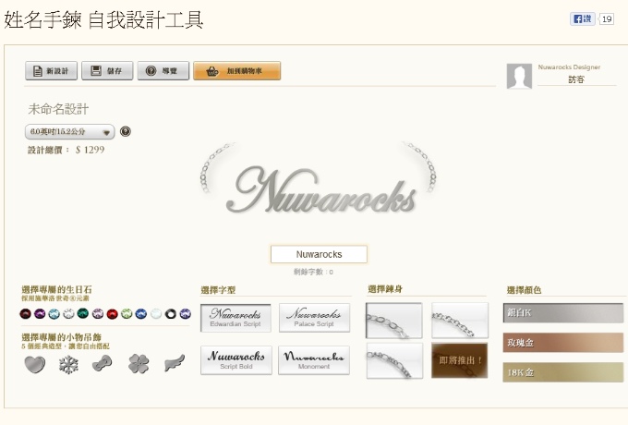The image size is (628, 425).
Task: Click the 剩餘字數：0 counter text
Action: pos(313,272)
